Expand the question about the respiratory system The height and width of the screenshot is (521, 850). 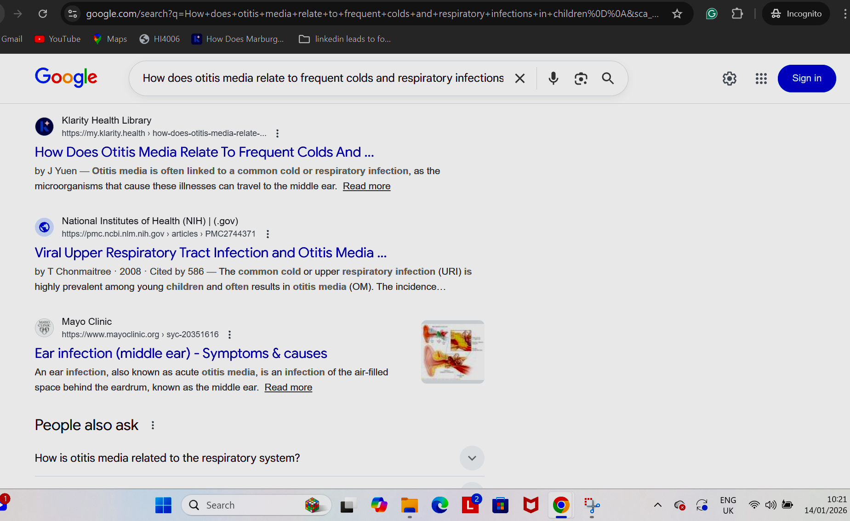[472, 458]
